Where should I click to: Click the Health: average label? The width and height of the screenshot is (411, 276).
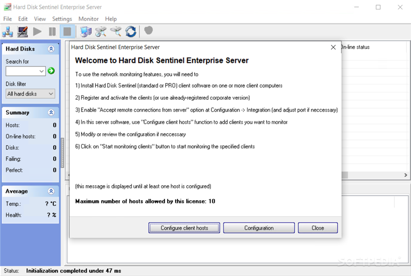pyautogui.click(x=14, y=215)
